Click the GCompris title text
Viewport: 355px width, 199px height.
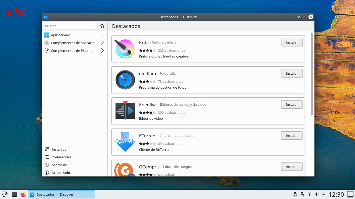point(149,167)
